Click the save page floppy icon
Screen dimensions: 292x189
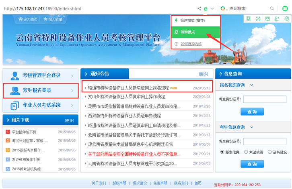(267, 19)
